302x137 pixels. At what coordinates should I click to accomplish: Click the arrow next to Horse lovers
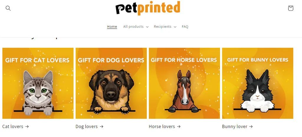tap(179, 126)
